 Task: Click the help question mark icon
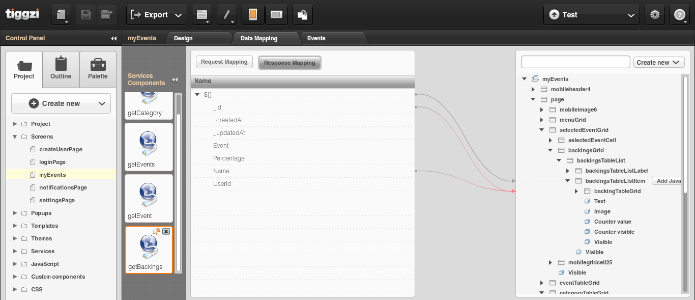679,15
